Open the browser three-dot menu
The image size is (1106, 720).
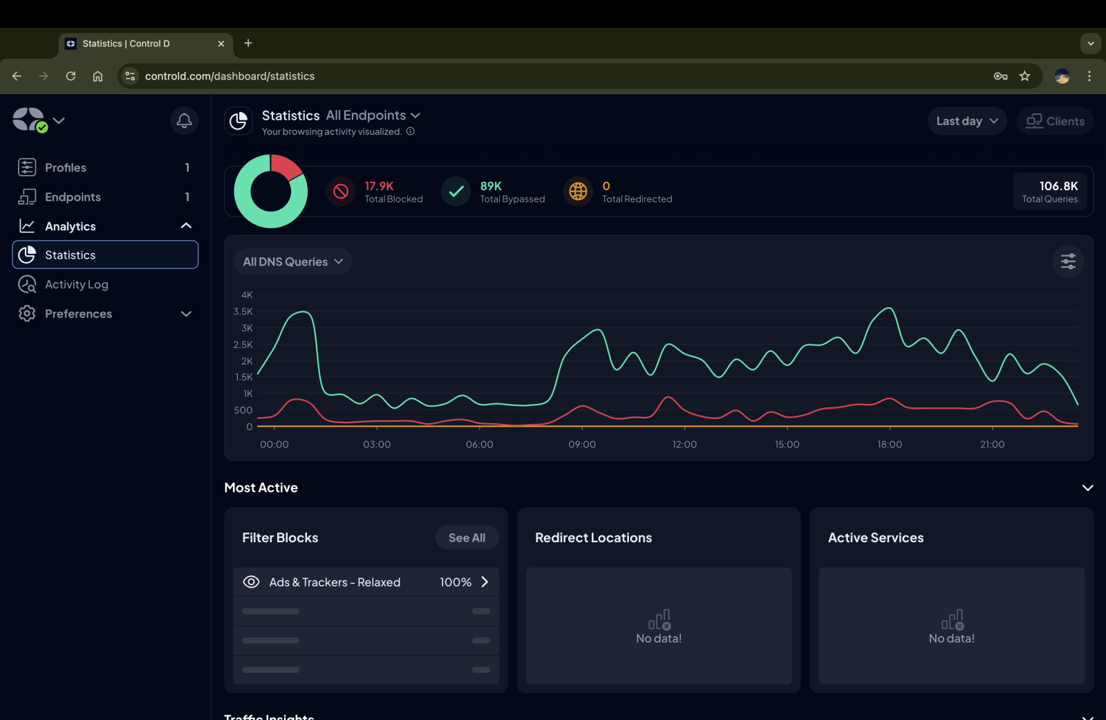tap(1089, 76)
